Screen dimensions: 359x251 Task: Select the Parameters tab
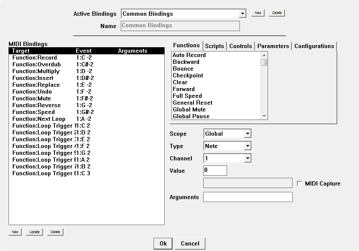[273, 46]
